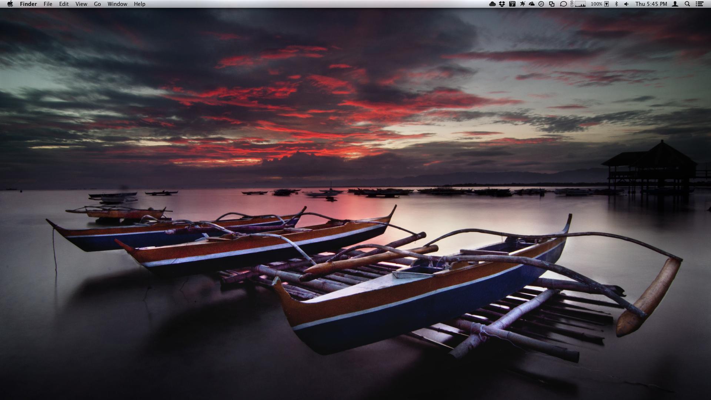Click the dark cloud menu bar icon

tap(492, 4)
